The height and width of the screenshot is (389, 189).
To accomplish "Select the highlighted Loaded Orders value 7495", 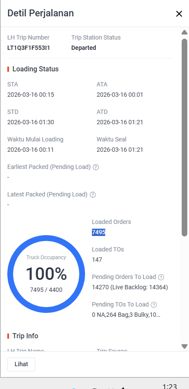I will point(98,232).
